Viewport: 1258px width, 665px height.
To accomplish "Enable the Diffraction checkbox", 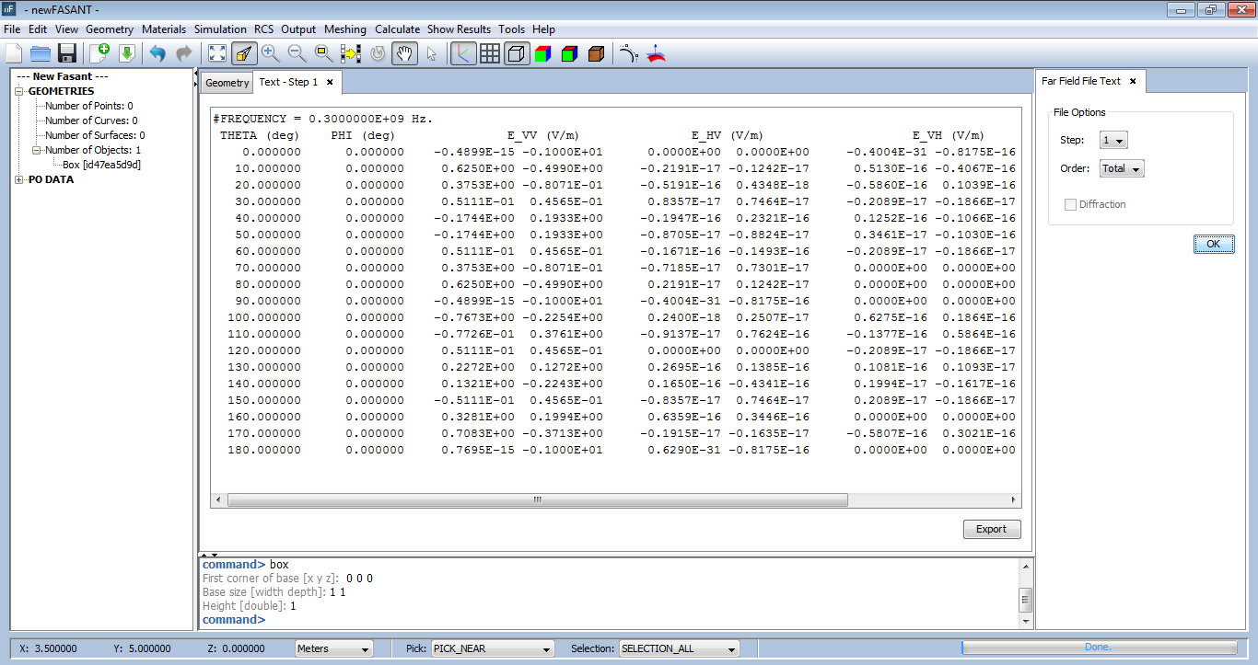I will [1070, 204].
